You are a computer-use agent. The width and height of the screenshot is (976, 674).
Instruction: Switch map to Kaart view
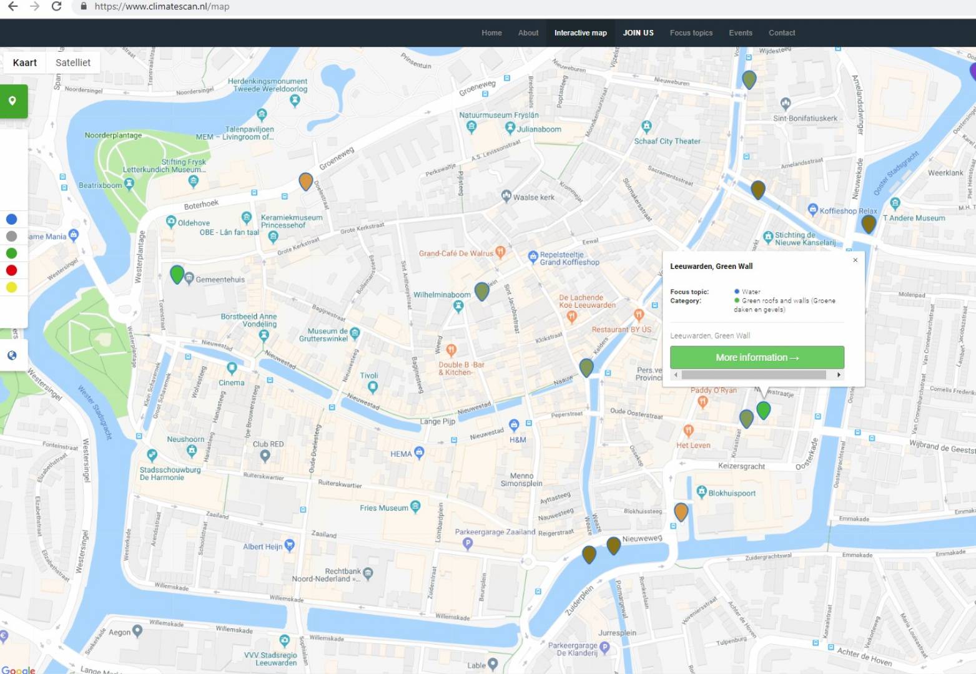[x=25, y=62]
